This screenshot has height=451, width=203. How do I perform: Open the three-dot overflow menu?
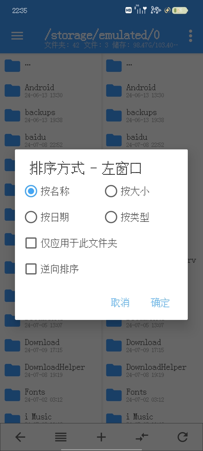(x=191, y=36)
